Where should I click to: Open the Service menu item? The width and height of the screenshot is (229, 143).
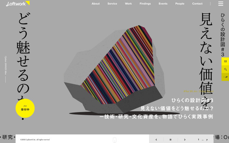coord(112,4)
